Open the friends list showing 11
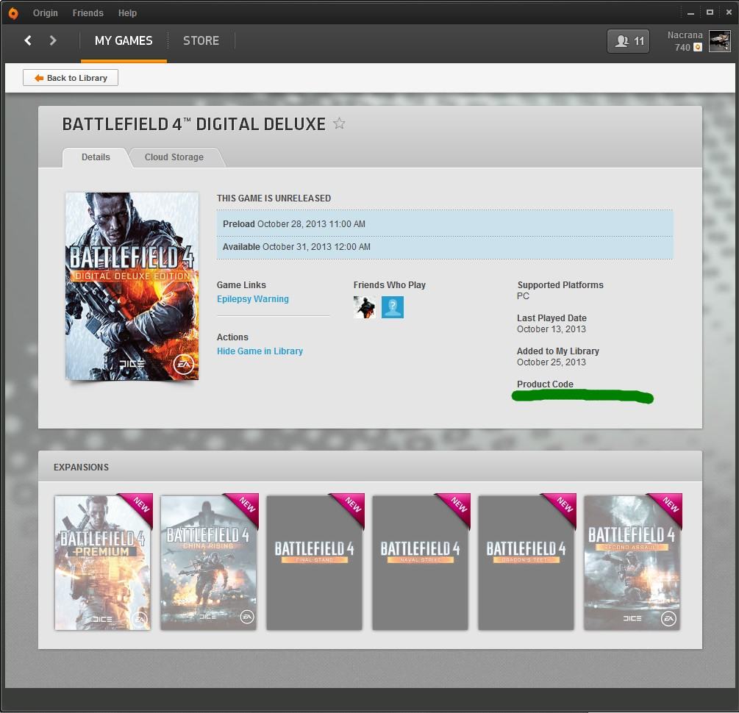The height and width of the screenshot is (713, 739). [x=628, y=41]
